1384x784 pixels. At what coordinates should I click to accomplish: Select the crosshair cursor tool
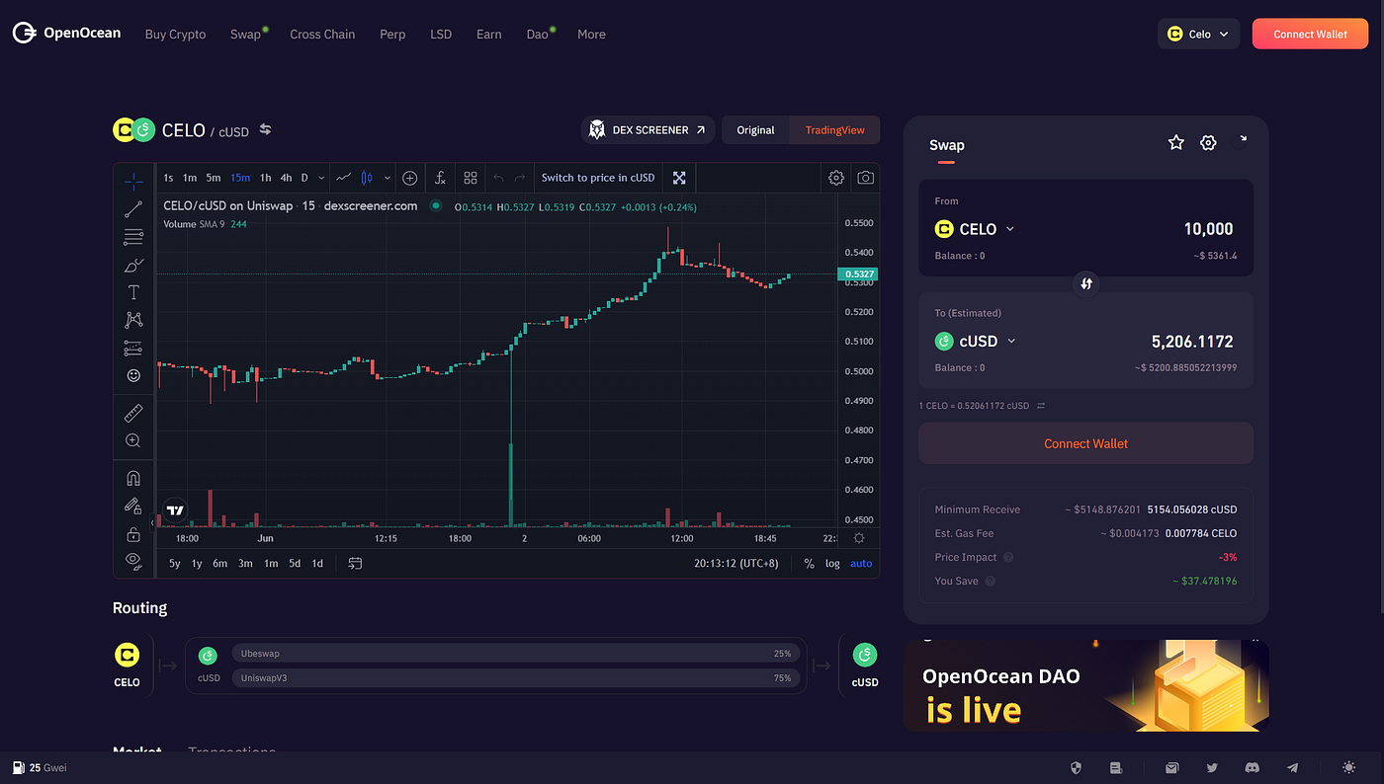click(x=133, y=181)
